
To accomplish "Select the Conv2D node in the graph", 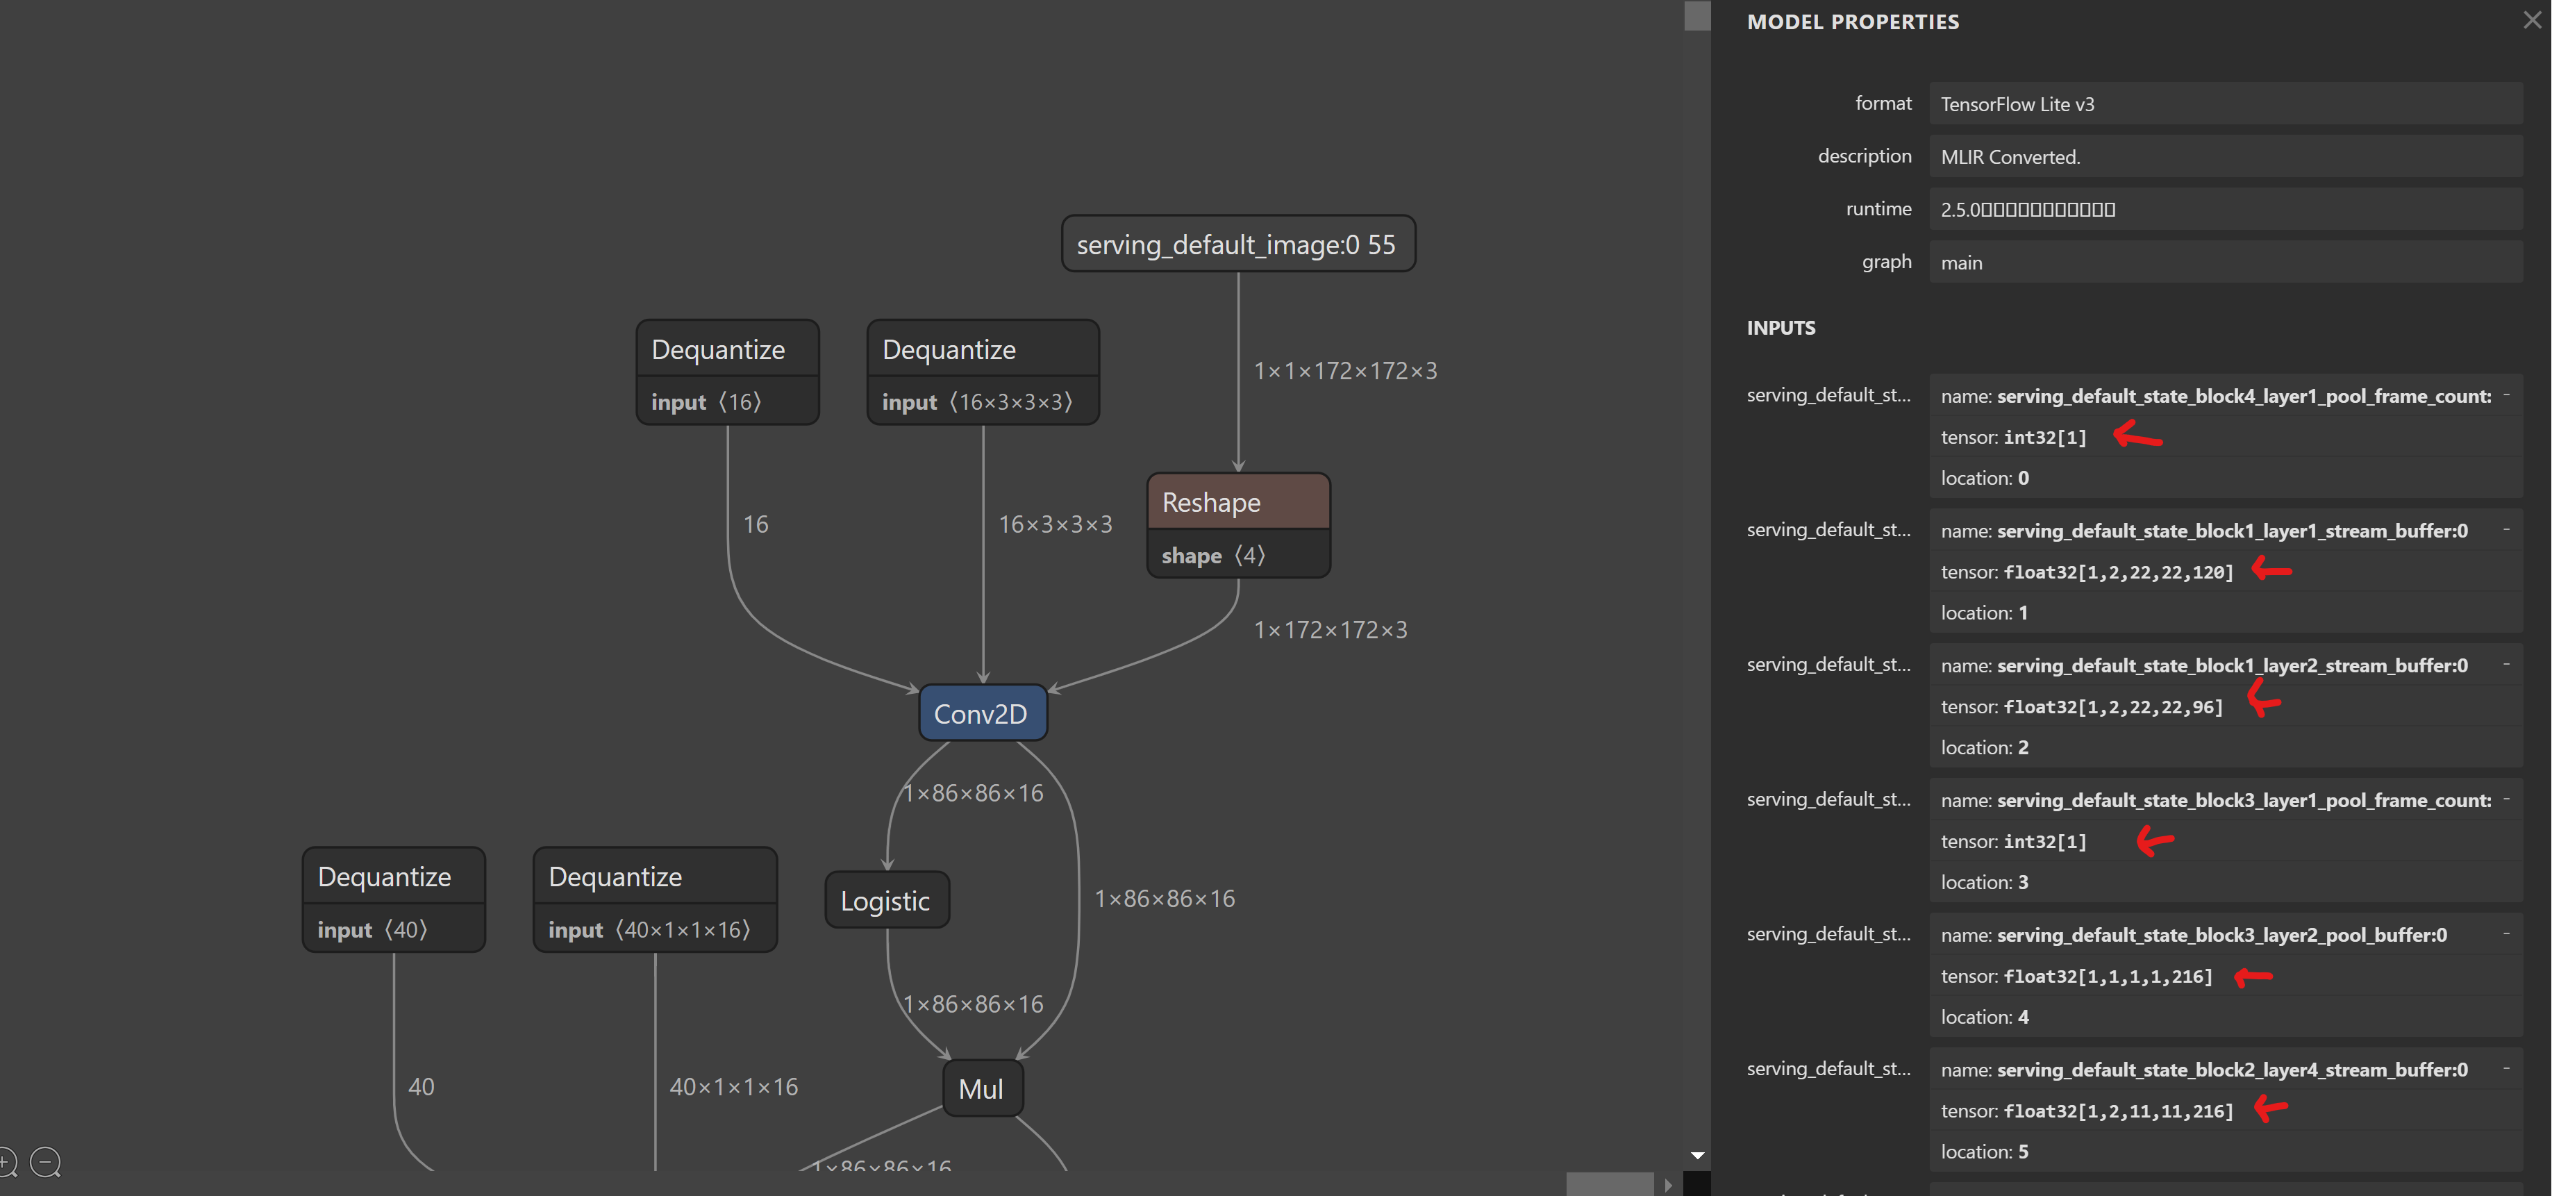I will pyautogui.click(x=982, y=713).
